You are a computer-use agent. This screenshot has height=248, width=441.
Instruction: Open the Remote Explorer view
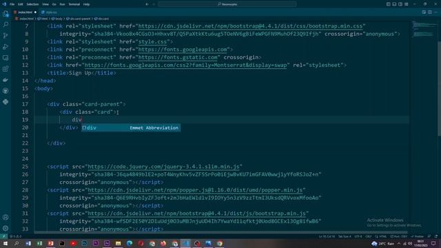pos(6,58)
